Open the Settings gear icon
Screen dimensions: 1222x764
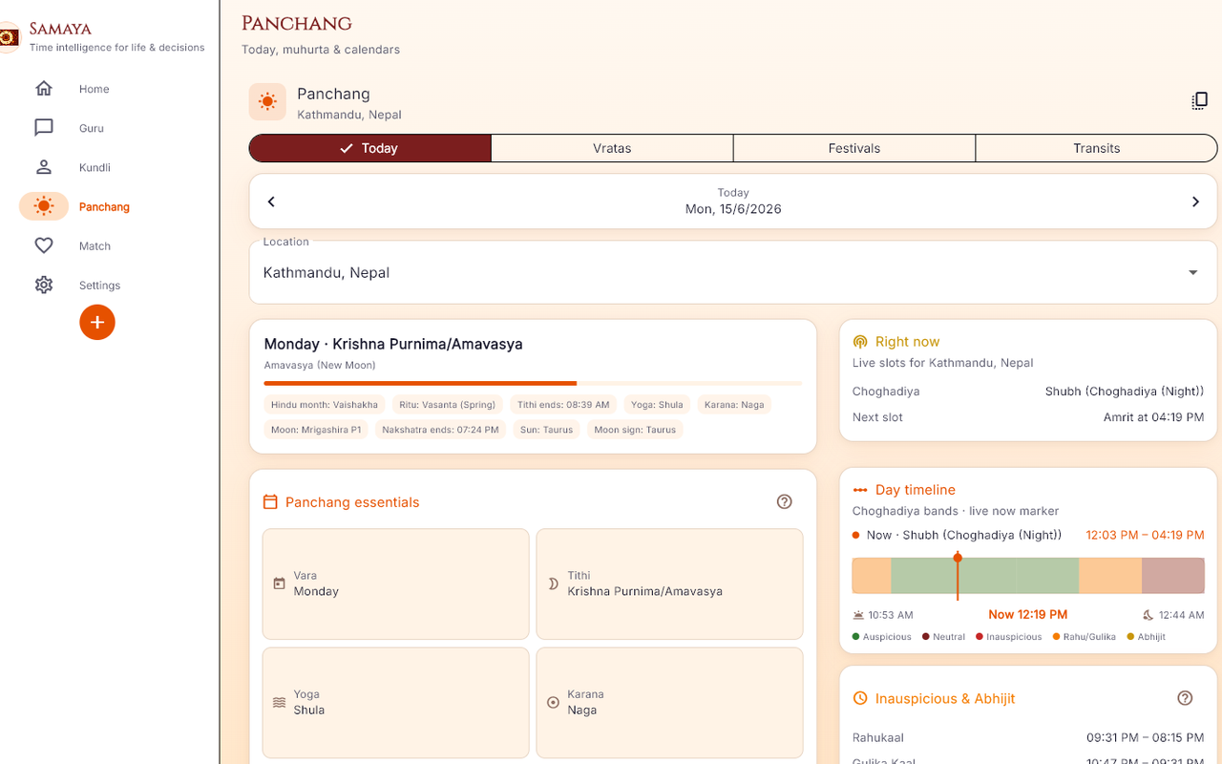coord(44,285)
